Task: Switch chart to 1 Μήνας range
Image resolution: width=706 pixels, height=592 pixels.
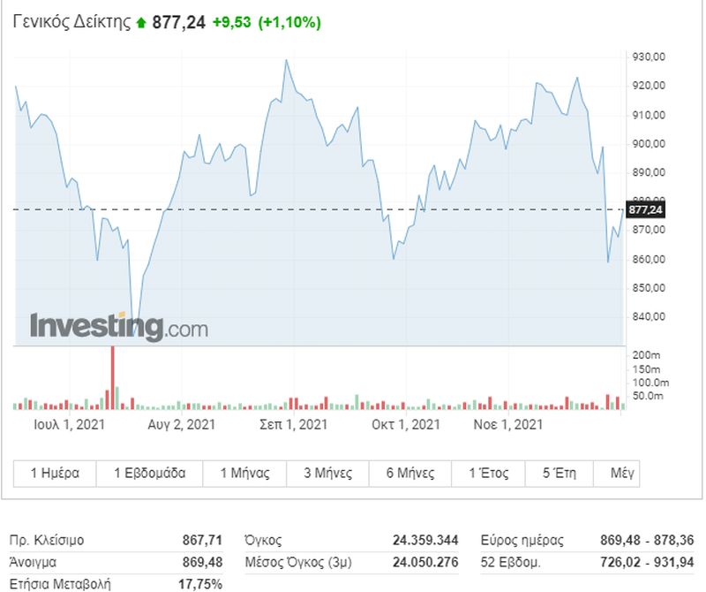Action: pos(244,474)
